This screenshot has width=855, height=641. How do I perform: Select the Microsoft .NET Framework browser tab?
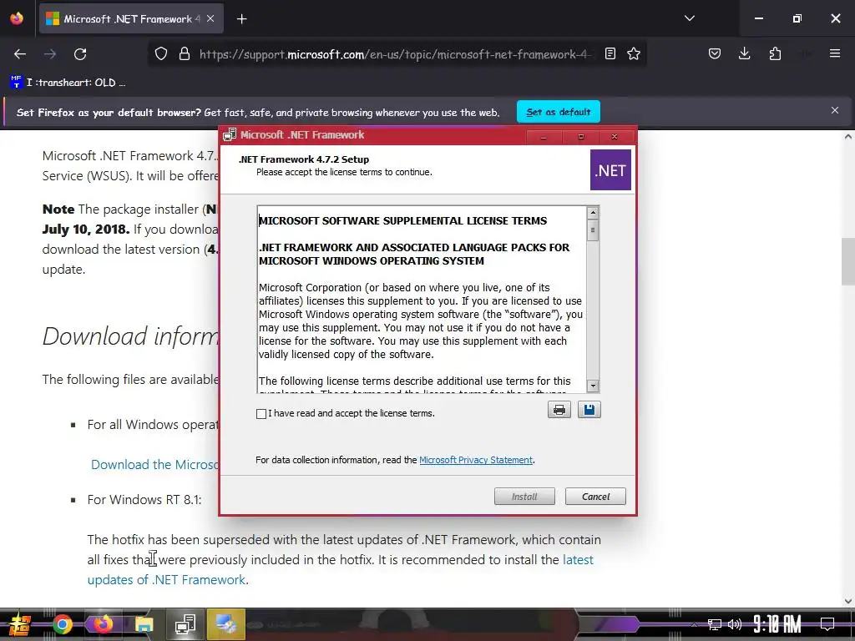click(131, 18)
